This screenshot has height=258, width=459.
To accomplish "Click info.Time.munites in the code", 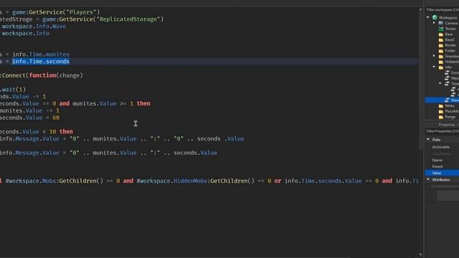I will click(x=41, y=54).
